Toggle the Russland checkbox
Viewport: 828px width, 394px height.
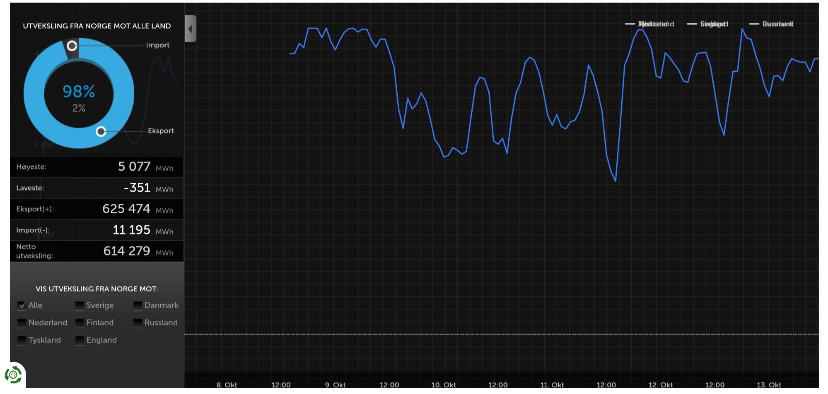[138, 323]
